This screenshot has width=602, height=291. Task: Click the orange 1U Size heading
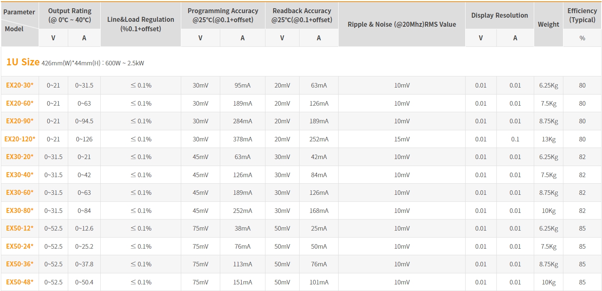(x=23, y=62)
